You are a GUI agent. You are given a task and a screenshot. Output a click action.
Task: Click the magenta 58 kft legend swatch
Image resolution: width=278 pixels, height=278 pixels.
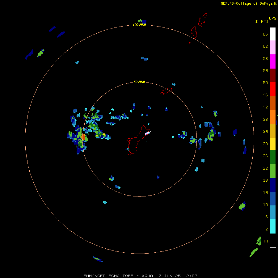273,61
